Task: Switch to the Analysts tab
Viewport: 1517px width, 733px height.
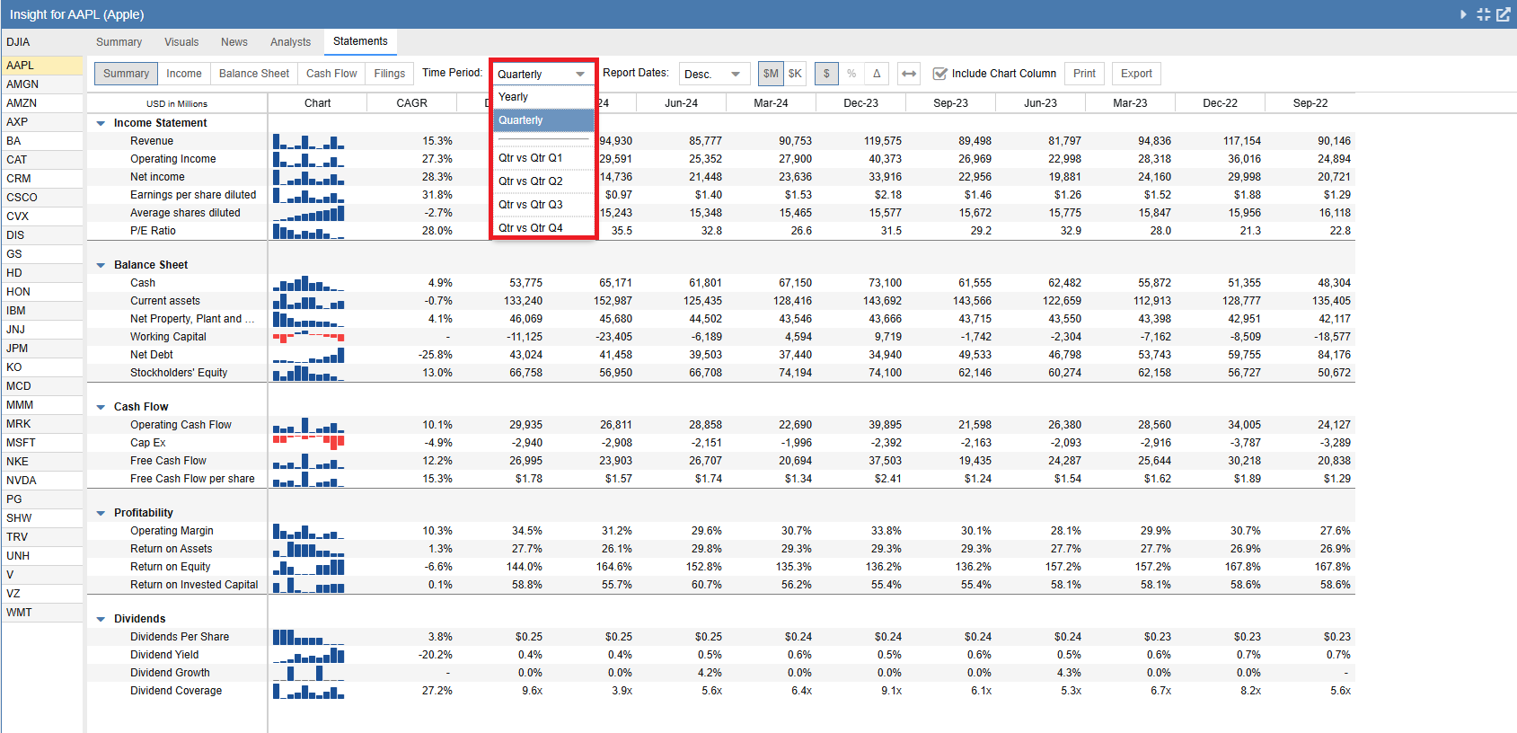Action: [x=290, y=42]
